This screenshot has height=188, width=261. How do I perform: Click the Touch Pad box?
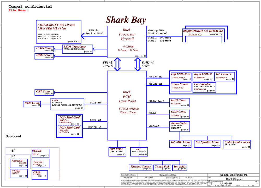point(162,168)
